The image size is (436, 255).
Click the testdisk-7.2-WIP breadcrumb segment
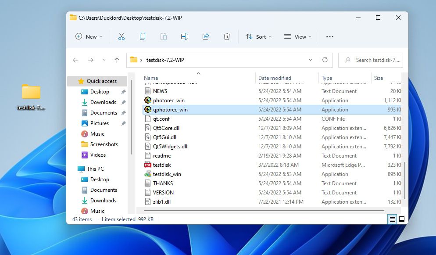[165, 60]
